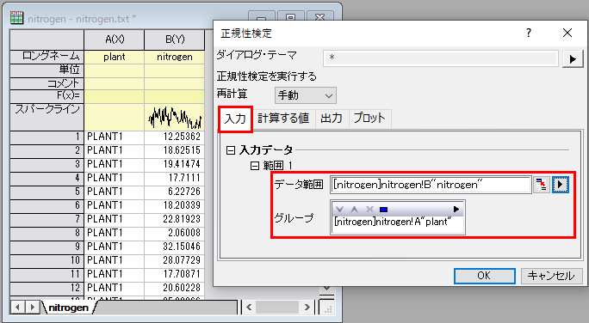Click the 単位 row label
The height and width of the screenshot is (323, 589).
coord(46,70)
